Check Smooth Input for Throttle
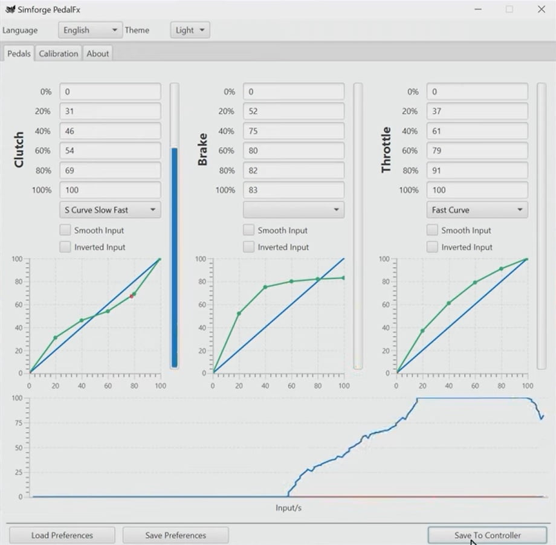 coord(432,230)
